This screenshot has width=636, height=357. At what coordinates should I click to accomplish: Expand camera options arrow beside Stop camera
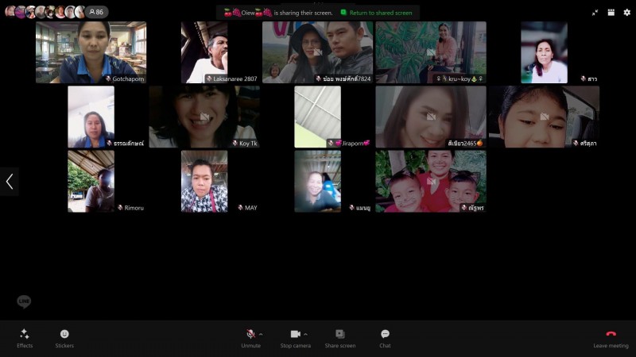click(x=305, y=334)
